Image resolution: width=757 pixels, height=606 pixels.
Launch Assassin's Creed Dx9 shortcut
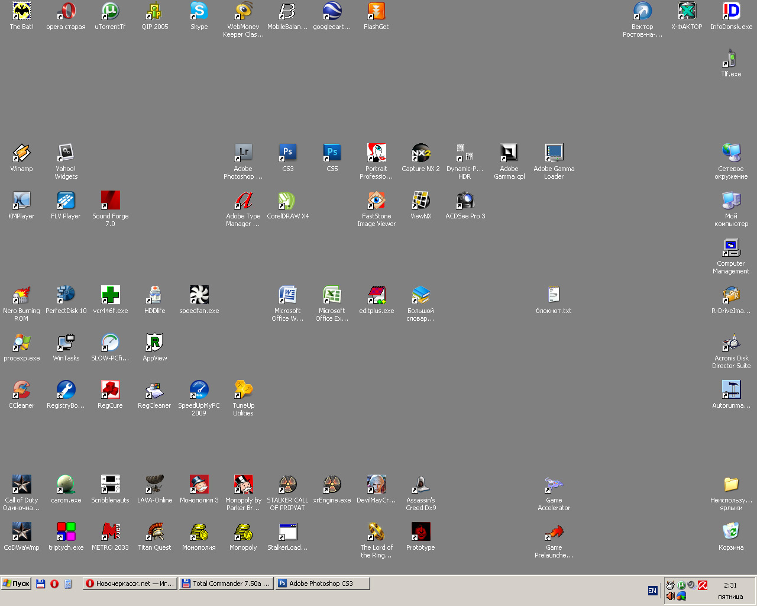(421, 484)
